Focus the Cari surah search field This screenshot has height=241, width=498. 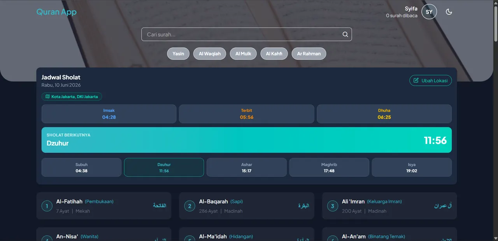pyautogui.click(x=247, y=34)
